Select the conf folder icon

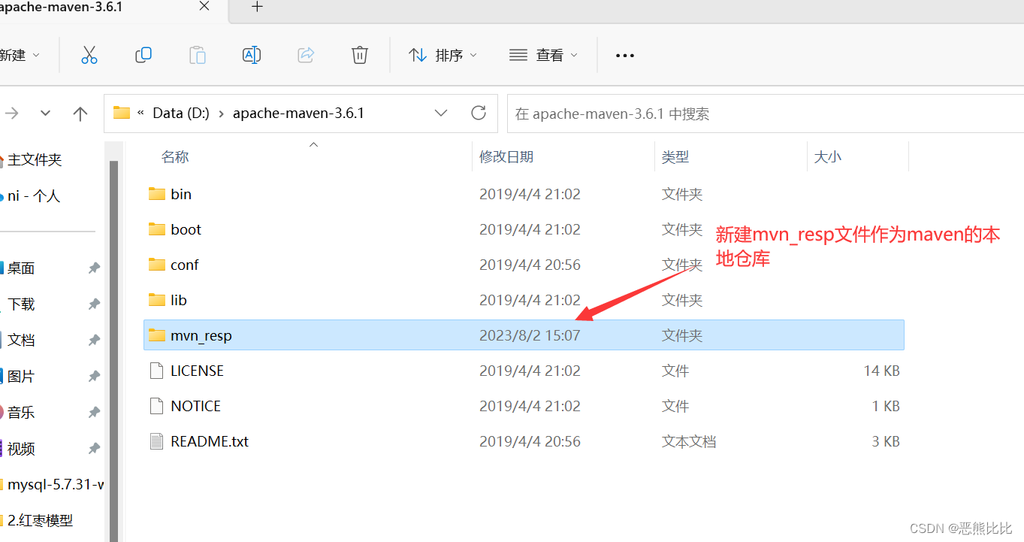coord(156,265)
